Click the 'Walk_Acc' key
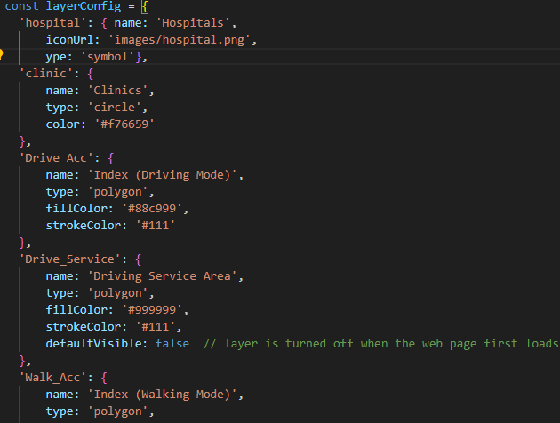 52,378
